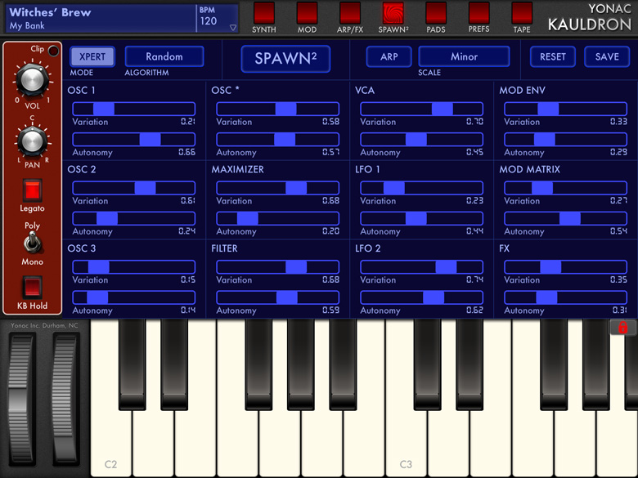Viewport: 638px width, 478px height.
Task: Click the MAXIMIZER Variation slider
Action: [278, 188]
